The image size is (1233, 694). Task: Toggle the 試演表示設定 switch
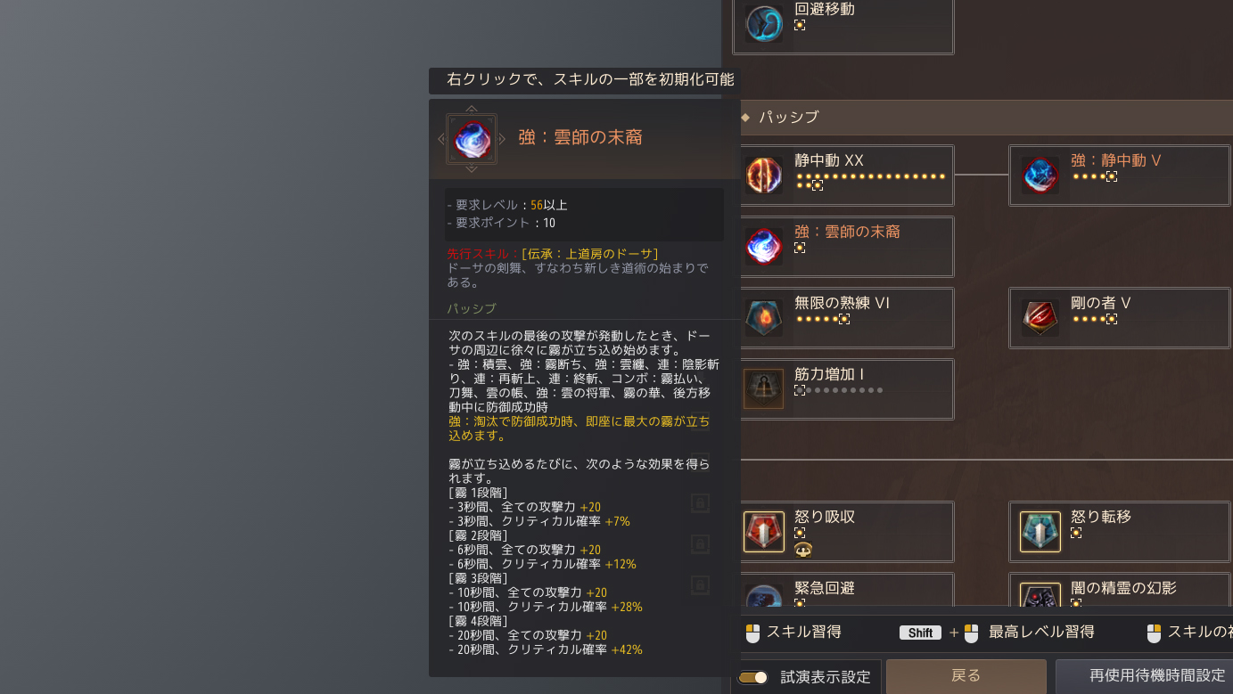[753, 677]
